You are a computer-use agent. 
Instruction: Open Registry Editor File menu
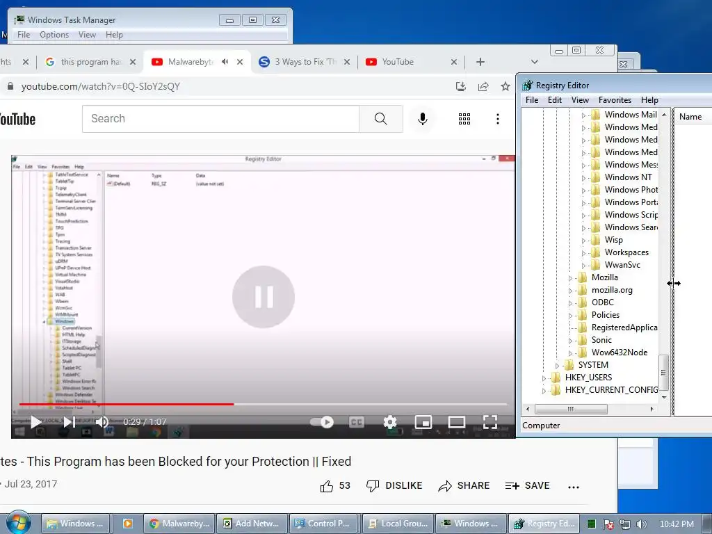click(x=532, y=100)
